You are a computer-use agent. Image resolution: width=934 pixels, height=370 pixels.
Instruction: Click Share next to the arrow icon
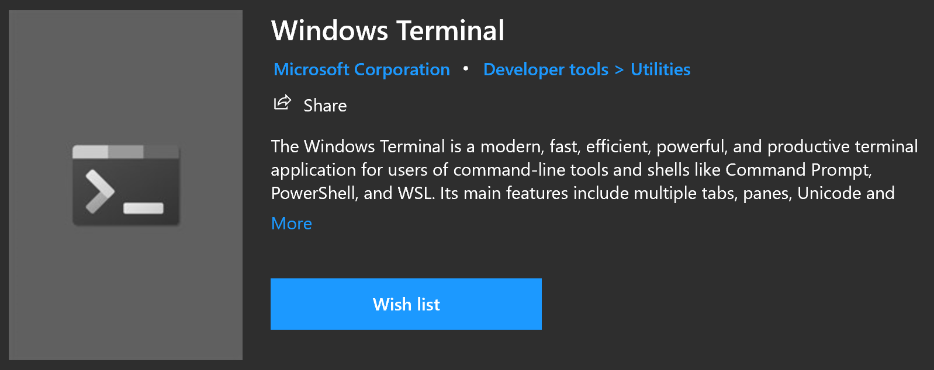pos(324,106)
